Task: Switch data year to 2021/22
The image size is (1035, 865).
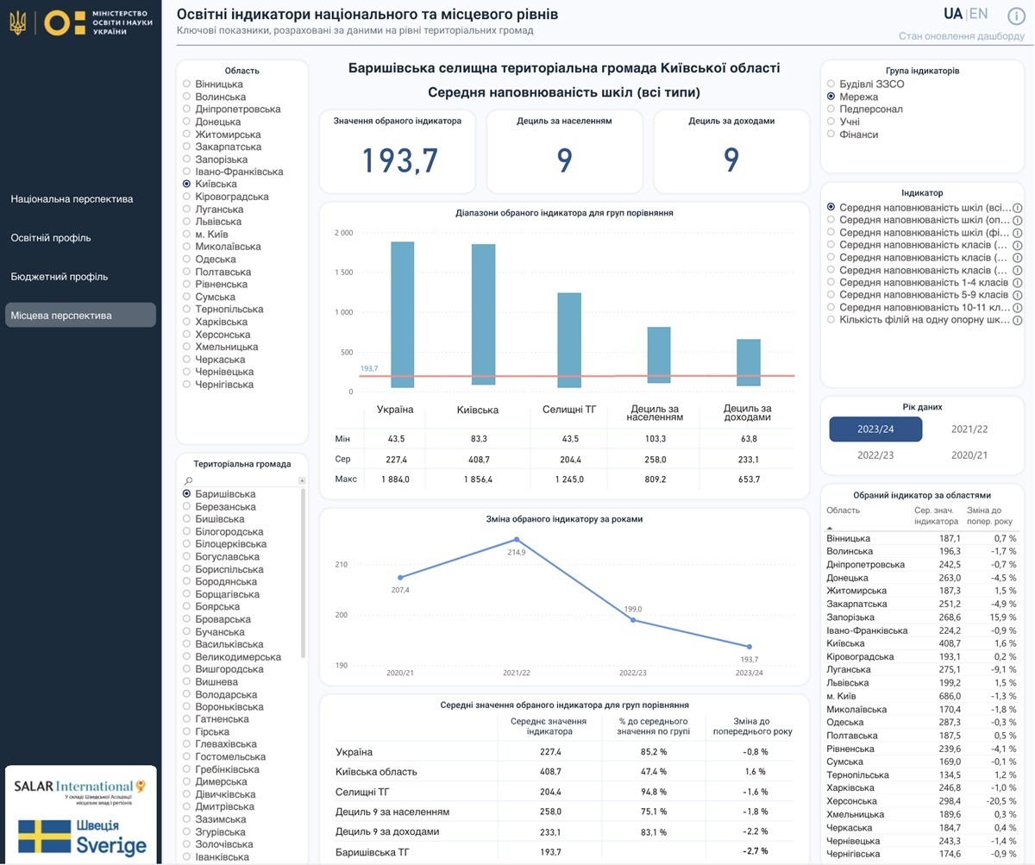Action: coord(969,429)
